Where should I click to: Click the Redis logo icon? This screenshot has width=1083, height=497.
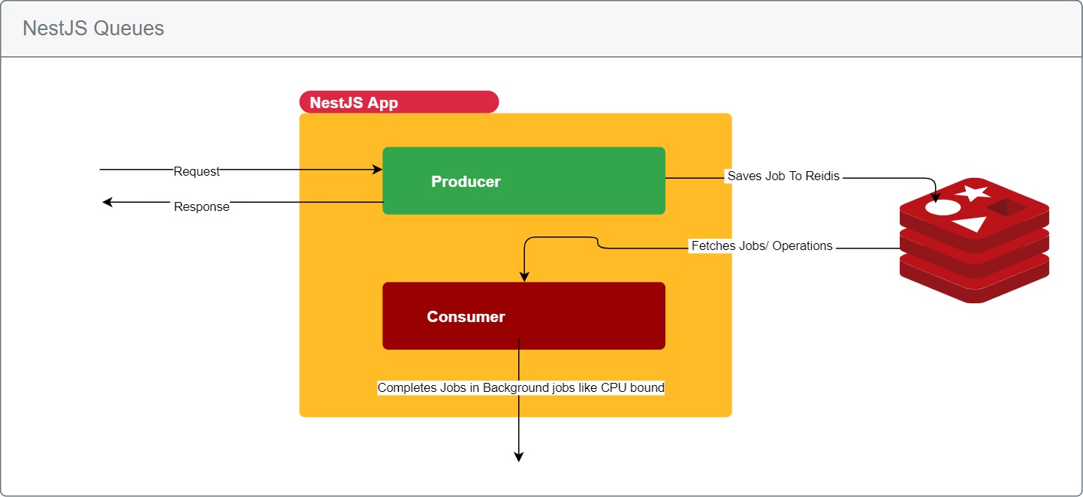(x=974, y=240)
